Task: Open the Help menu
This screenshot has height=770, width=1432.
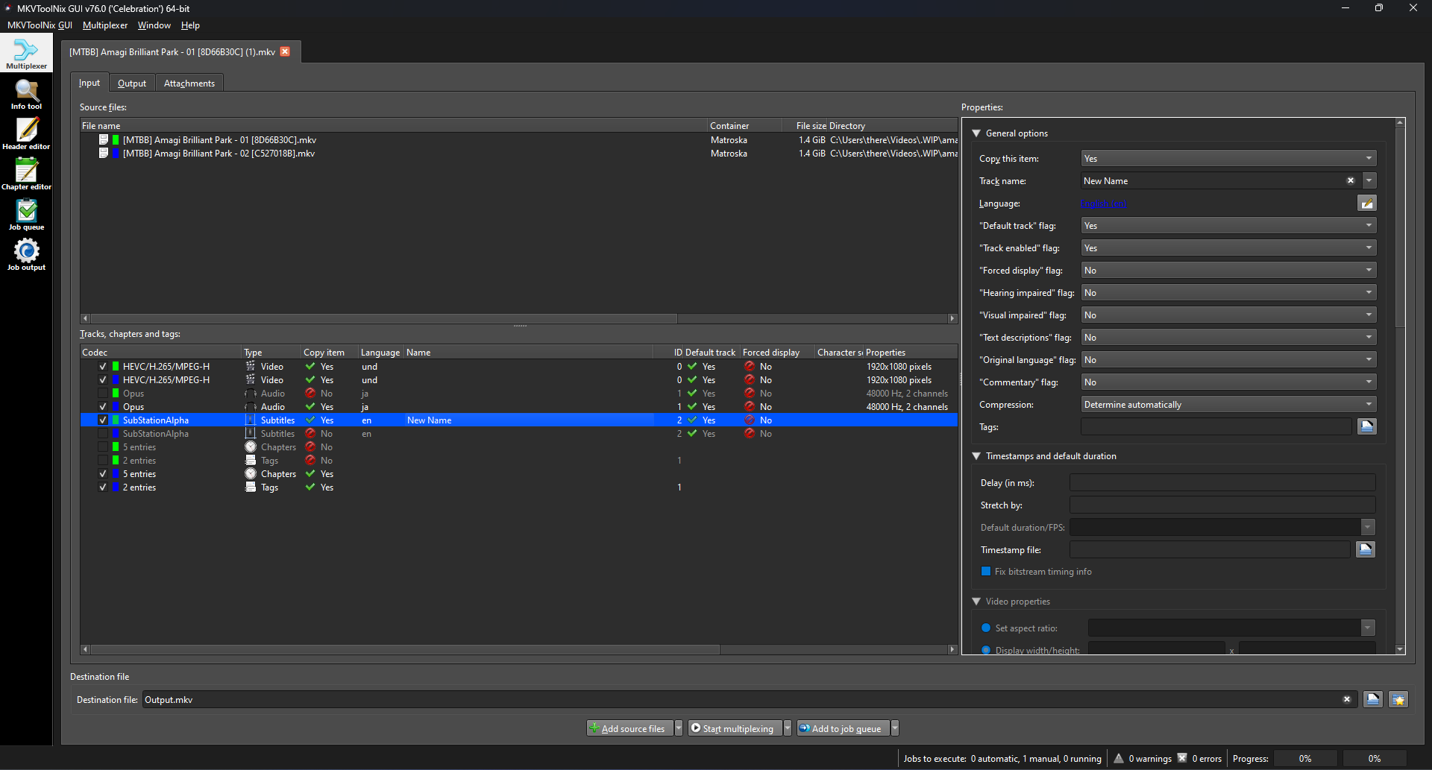Action: [x=190, y=25]
